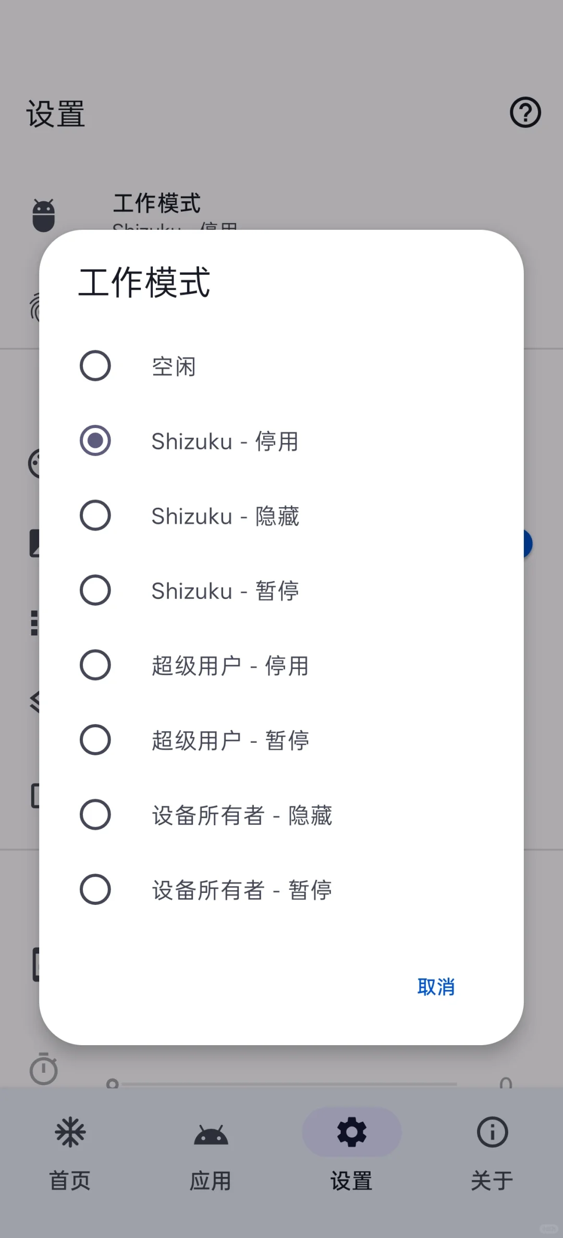Tap the settings gear icon
The height and width of the screenshot is (1238, 563).
[x=351, y=1132]
